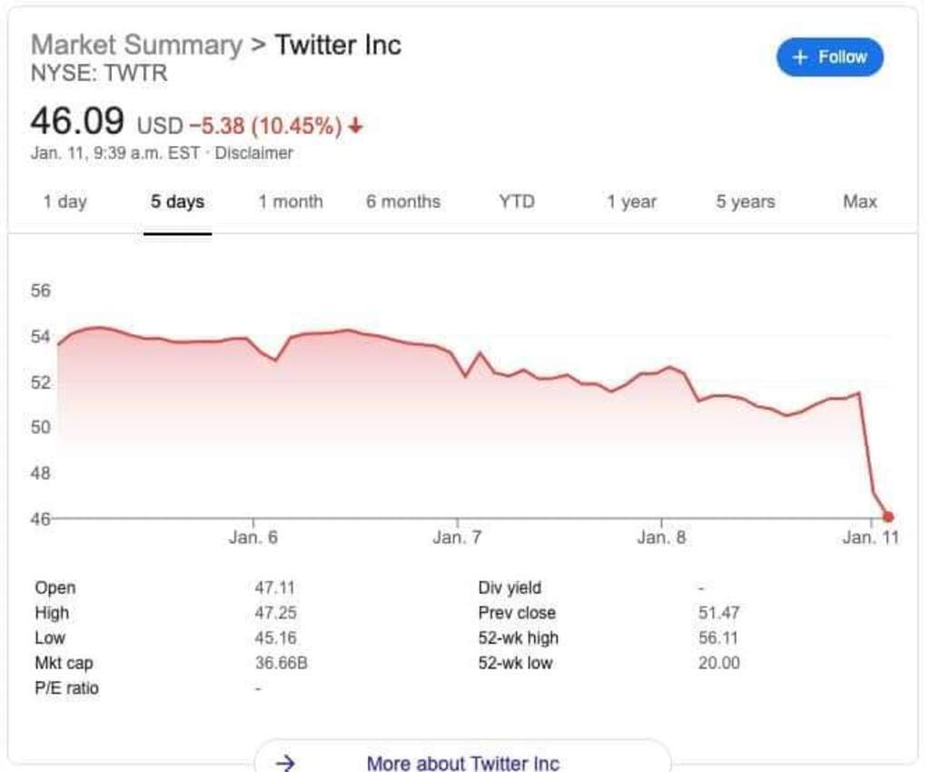Click the Jan. 6 axis label
This screenshot has height=772, width=930.
(x=253, y=538)
